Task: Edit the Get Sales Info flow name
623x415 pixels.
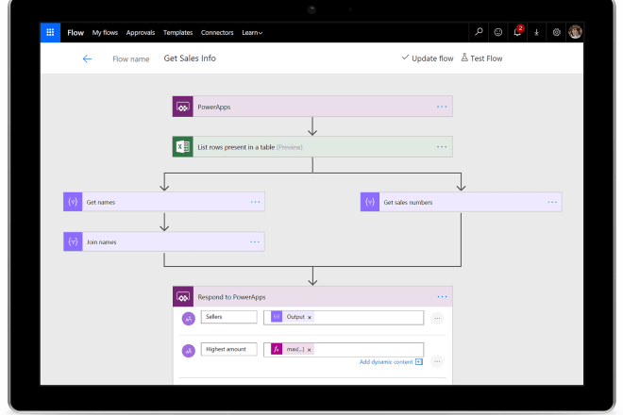Action: (x=190, y=58)
